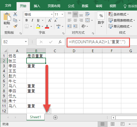Toggle Italic formatting
Screen dimensions: 137x127
(x=32, y=20)
